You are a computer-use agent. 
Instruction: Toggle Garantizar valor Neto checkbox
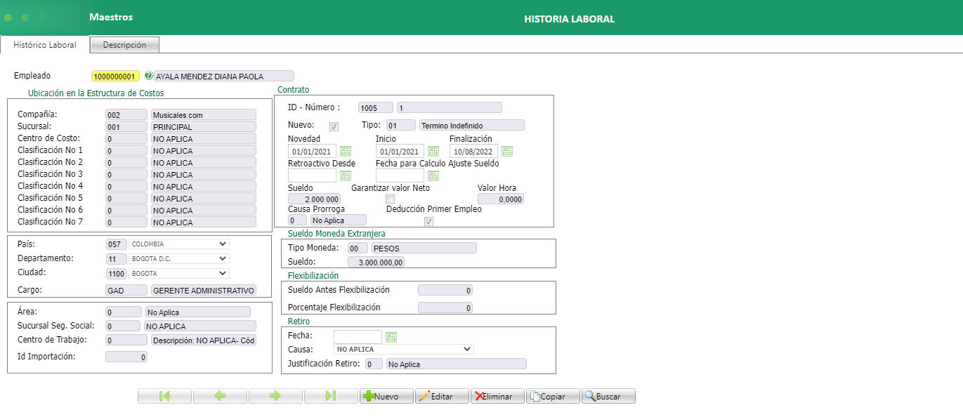click(390, 199)
